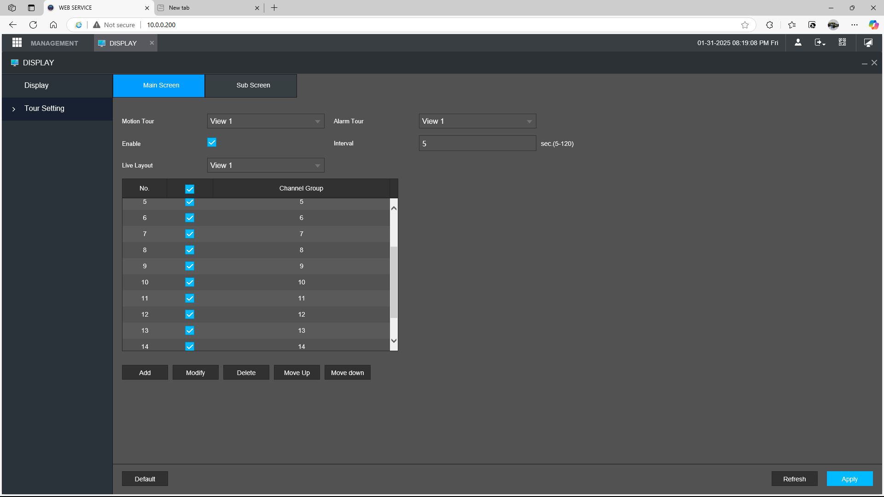Click browser back arrow
884x497 pixels.
coord(13,25)
